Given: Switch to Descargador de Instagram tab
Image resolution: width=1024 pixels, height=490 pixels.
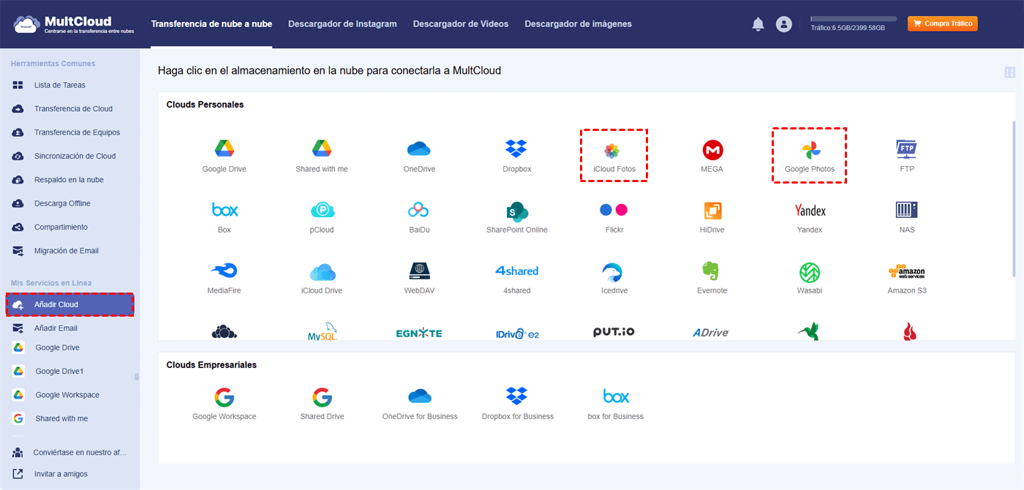Looking at the screenshot, I should (342, 24).
